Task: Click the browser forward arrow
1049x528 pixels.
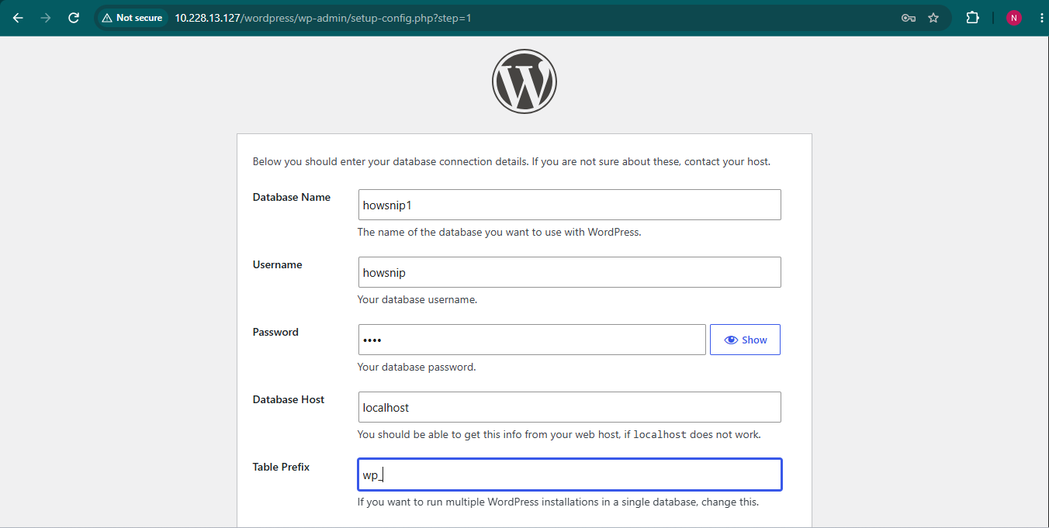Action: pos(46,17)
